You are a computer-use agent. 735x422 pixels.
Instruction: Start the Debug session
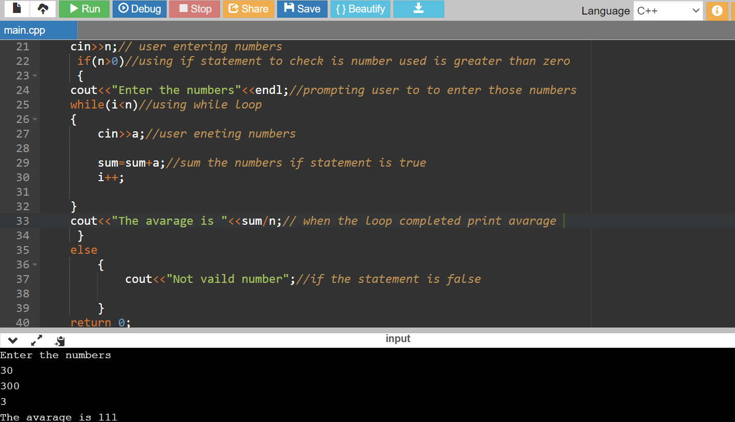click(x=139, y=9)
